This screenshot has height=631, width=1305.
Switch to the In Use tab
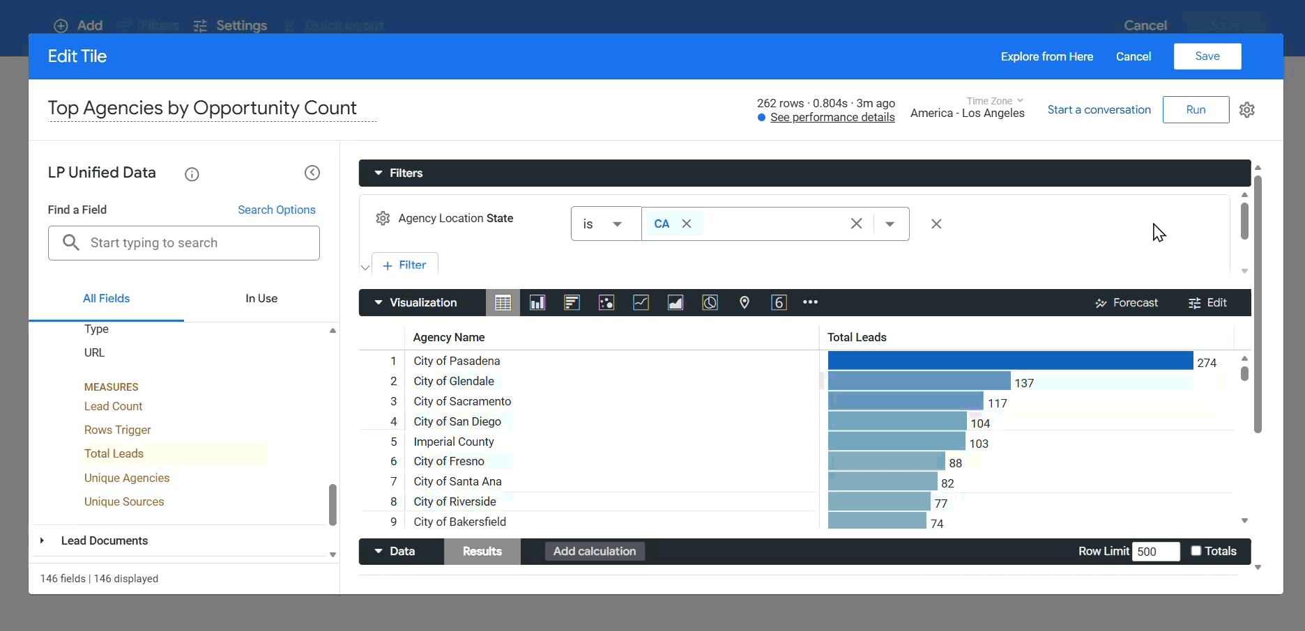(261, 299)
